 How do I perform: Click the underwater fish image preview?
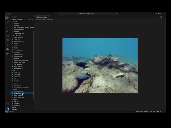click(x=100, y=66)
